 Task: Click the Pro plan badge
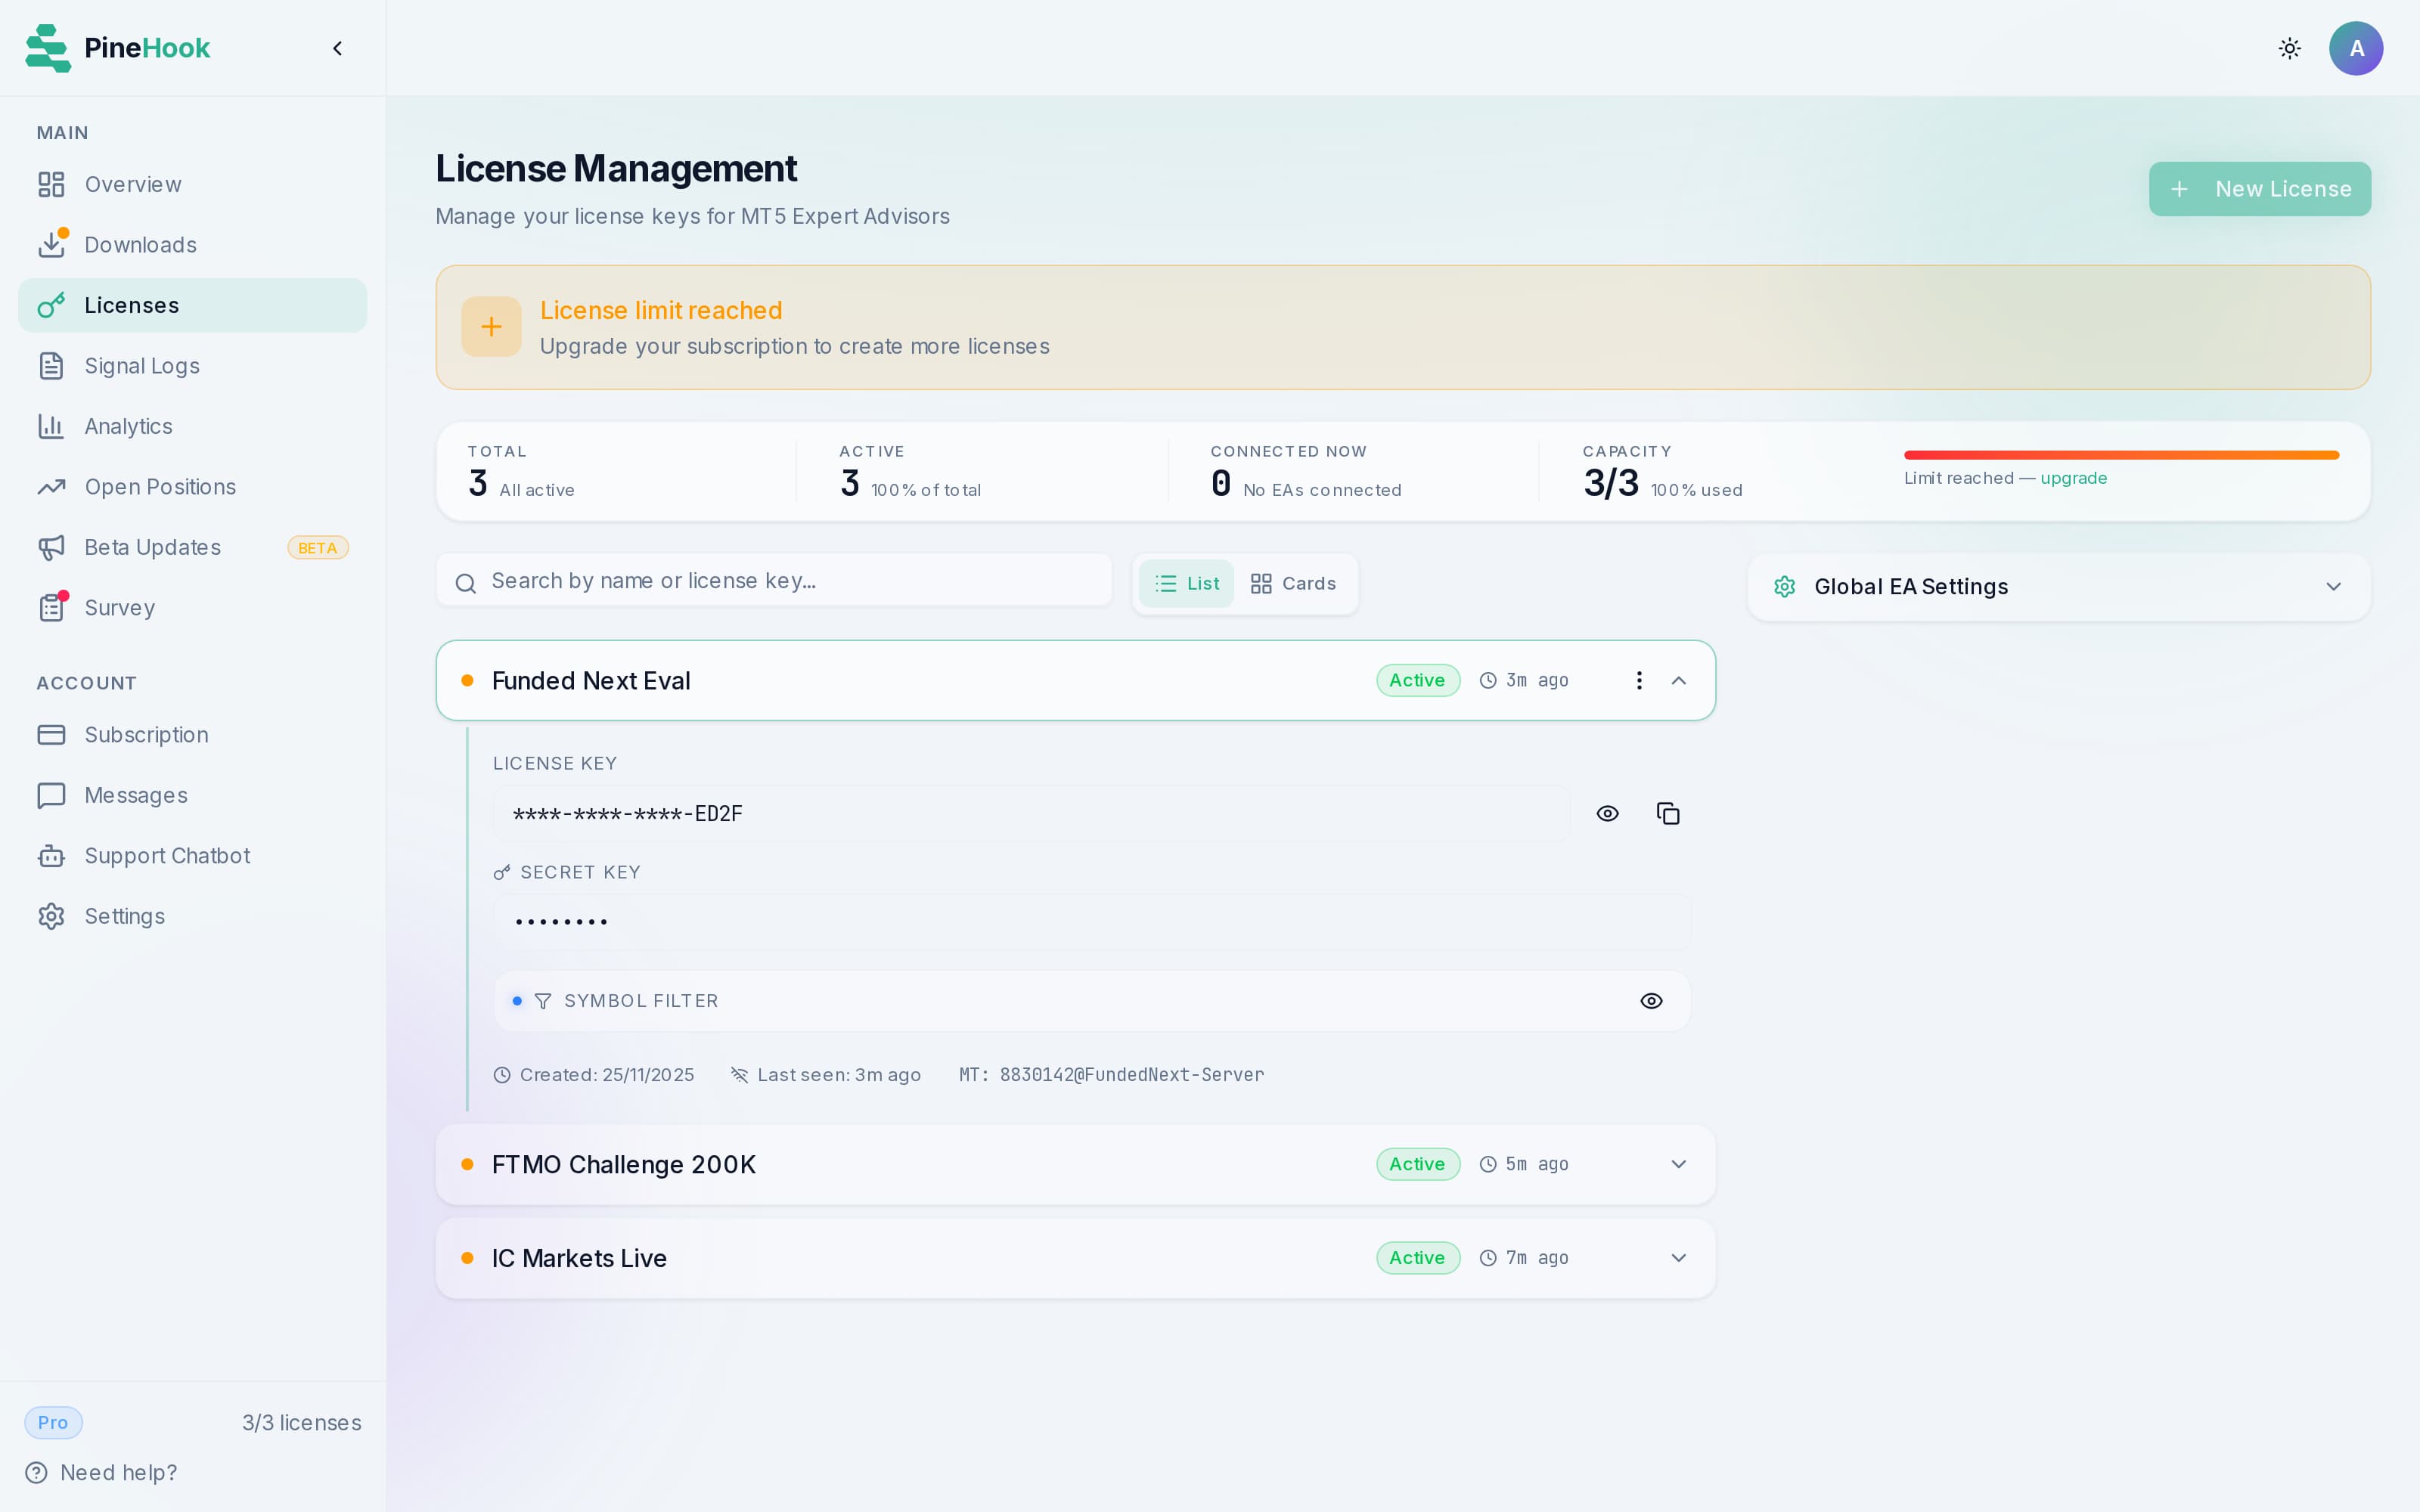pos(53,1422)
